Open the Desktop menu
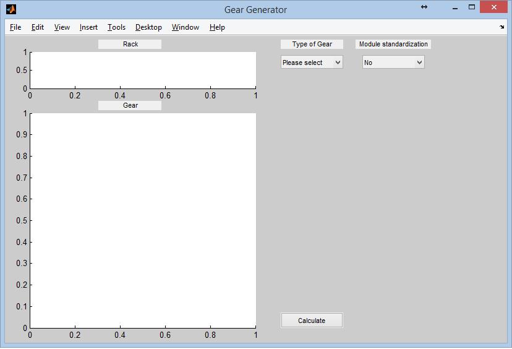 pyautogui.click(x=148, y=27)
